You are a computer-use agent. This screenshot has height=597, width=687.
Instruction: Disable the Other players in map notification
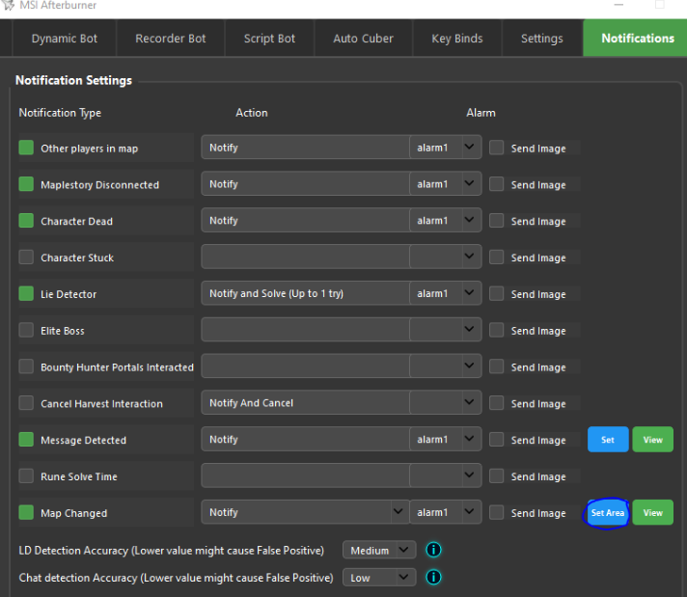coord(26,148)
